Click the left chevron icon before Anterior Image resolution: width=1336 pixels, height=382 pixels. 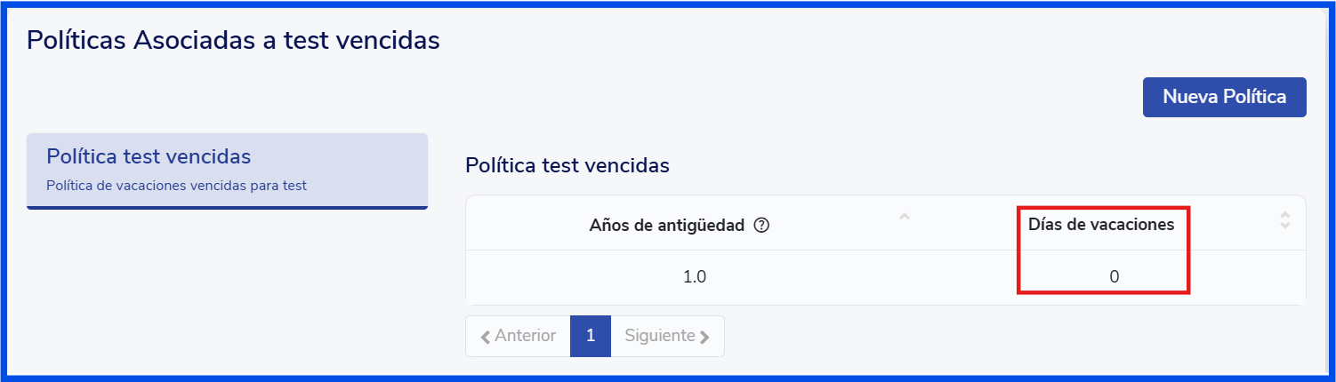485,337
